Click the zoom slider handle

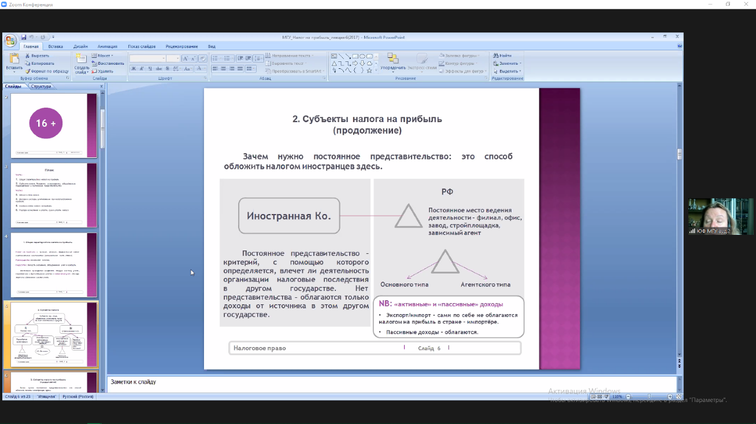point(650,397)
